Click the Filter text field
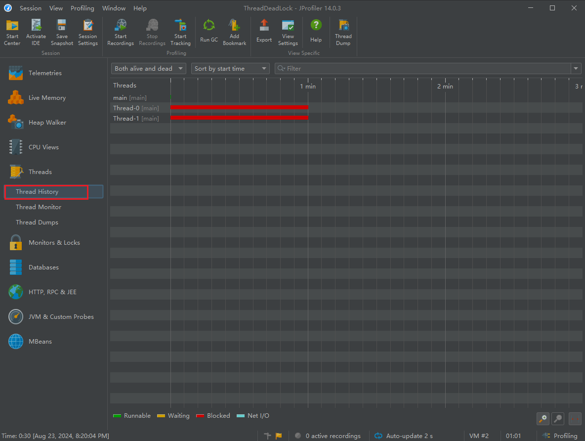This screenshot has width=585, height=441. pyautogui.click(x=427, y=69)
